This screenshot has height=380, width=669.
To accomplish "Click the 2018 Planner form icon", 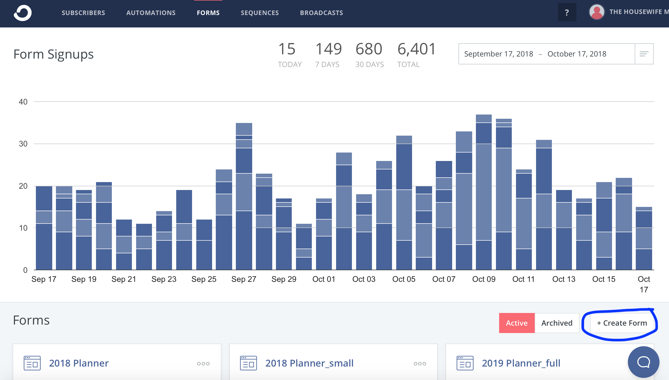I will click(32, 363).
